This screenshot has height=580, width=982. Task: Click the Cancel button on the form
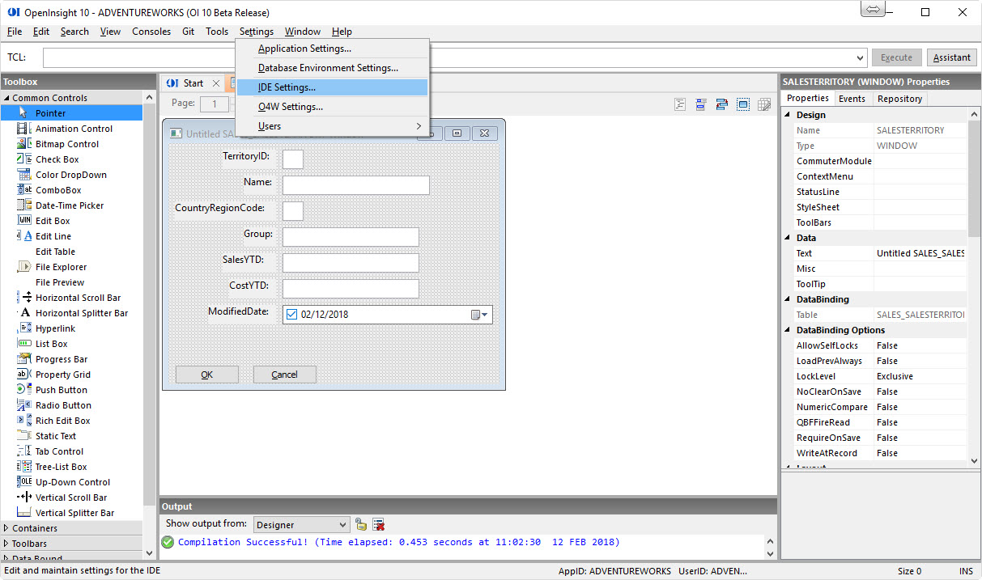[x=284, y=375]
